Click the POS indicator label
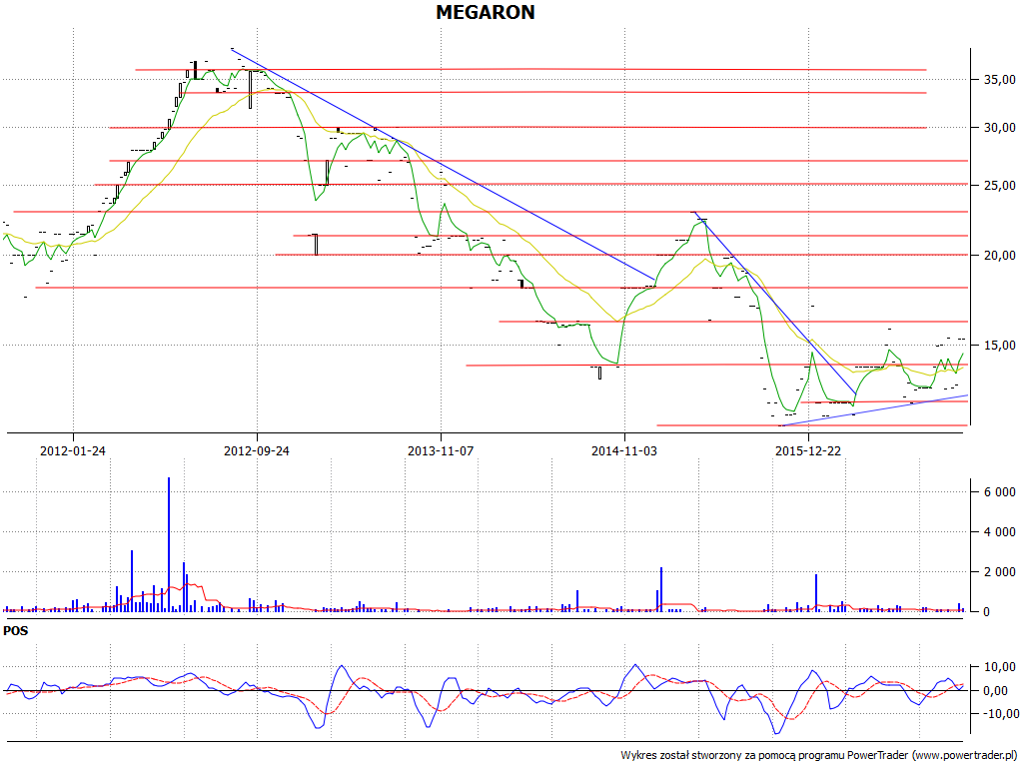 16,631
